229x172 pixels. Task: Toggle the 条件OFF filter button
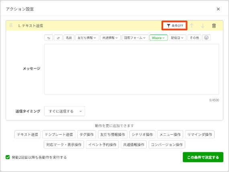click(174, 26)
